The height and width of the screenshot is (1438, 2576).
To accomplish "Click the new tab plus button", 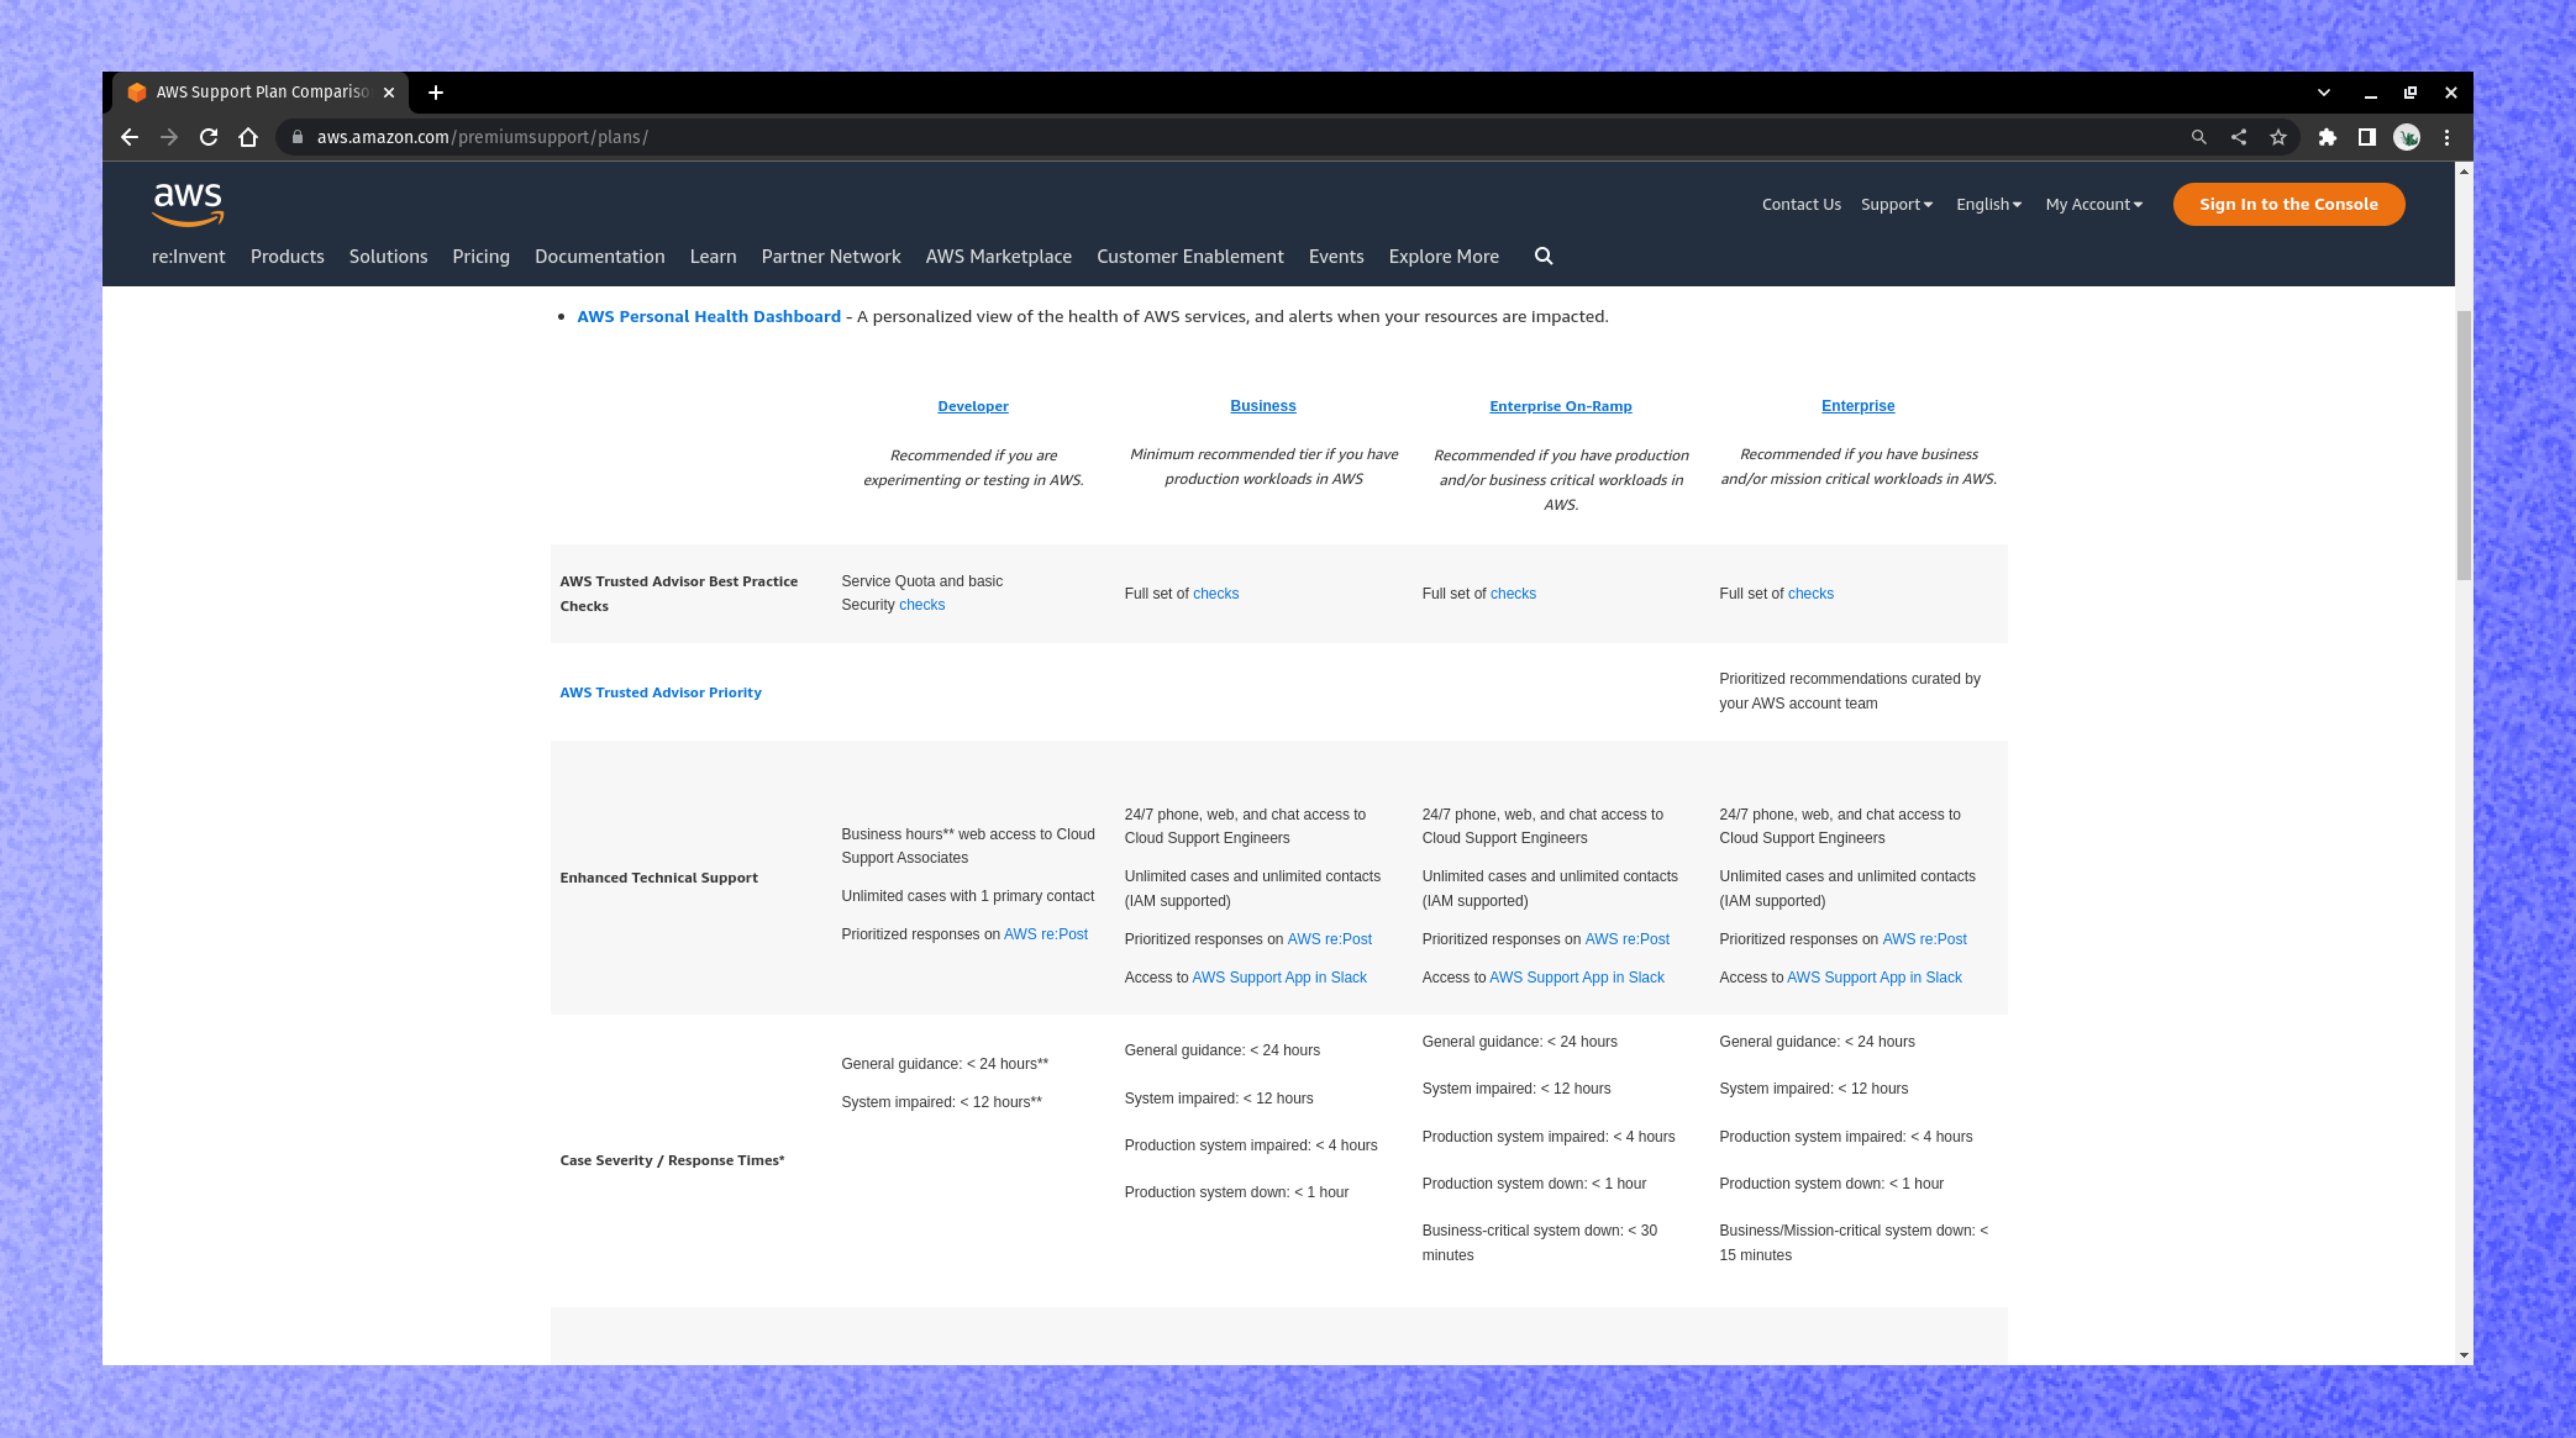I will tap(436, 91).
